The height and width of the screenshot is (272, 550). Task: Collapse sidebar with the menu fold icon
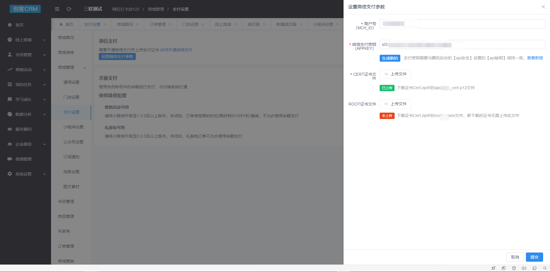57,9
